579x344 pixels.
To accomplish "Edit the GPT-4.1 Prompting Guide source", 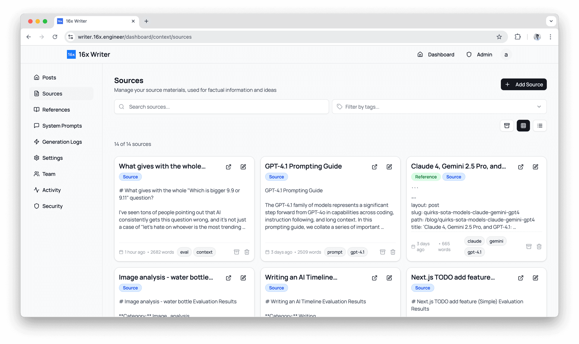I will click(x=389, y=167).
